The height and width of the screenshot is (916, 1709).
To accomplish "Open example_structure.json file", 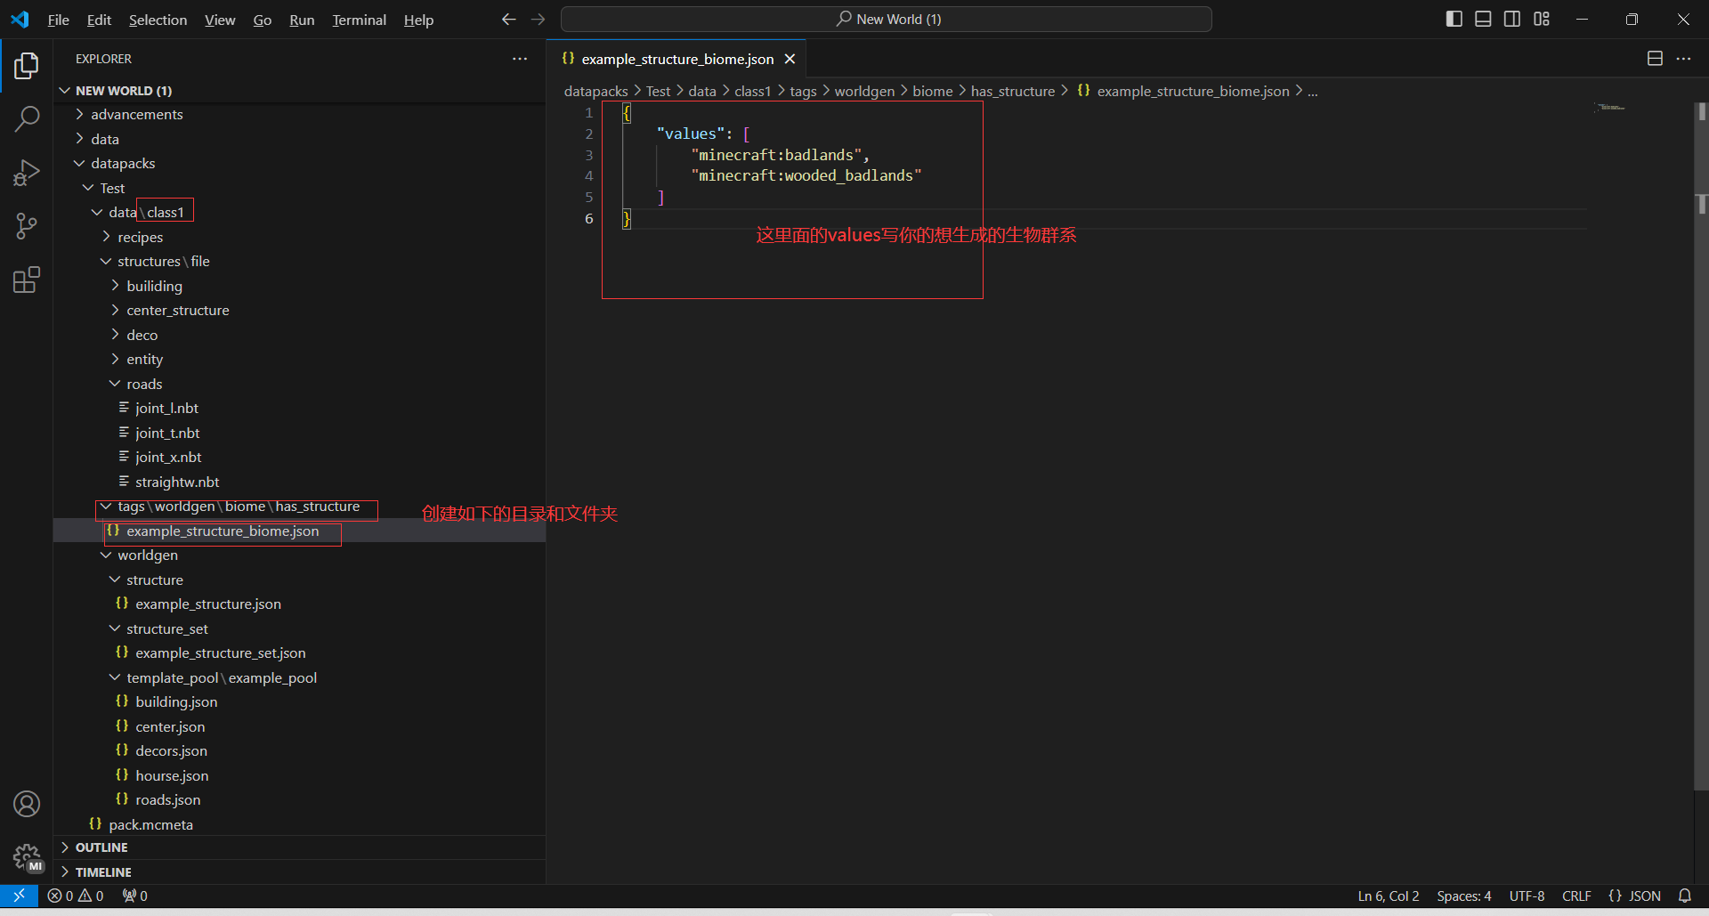I will [x=299, y=604].
